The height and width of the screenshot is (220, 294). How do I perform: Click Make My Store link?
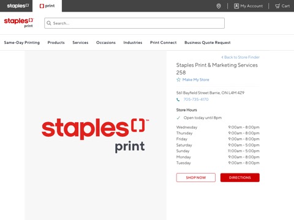[x=195, y=79]
